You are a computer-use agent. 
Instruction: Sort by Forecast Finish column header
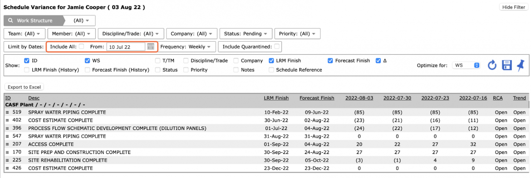317,98
